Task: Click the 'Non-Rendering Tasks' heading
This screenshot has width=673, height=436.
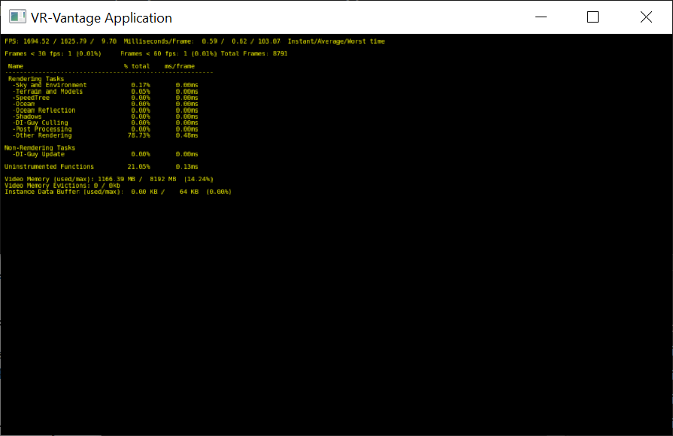Action: click(40, 148)
